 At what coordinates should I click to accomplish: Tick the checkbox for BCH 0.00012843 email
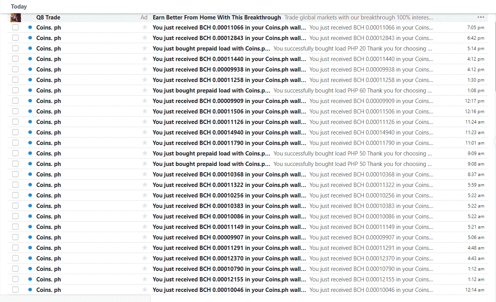[x=15, y=38]
